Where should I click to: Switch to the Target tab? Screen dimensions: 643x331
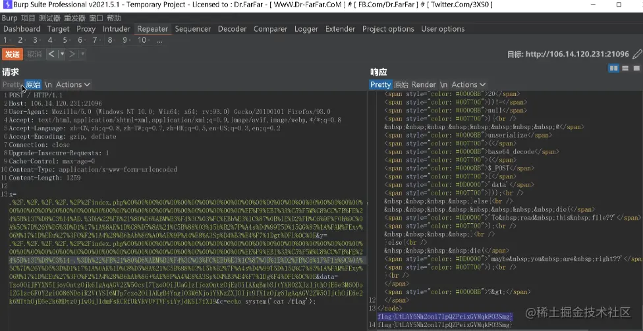[58, 29]
